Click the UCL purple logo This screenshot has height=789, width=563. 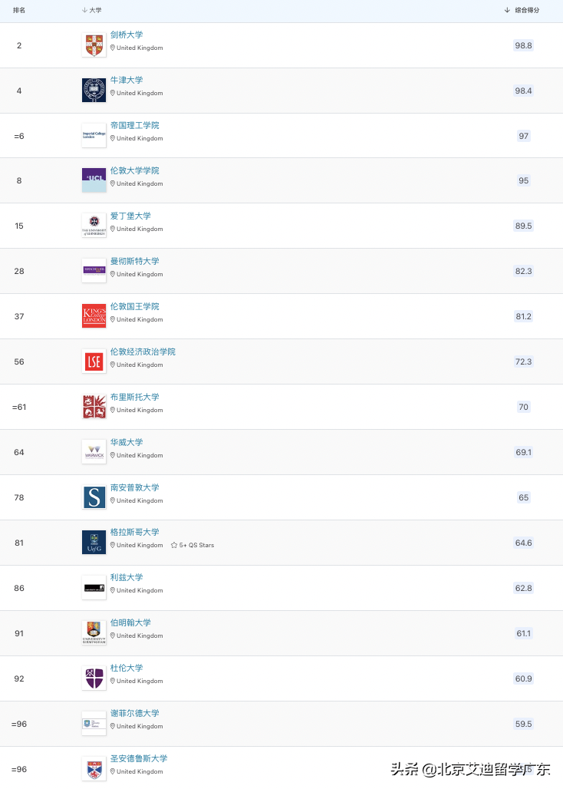pyautogui.click(x=94, y=180)
